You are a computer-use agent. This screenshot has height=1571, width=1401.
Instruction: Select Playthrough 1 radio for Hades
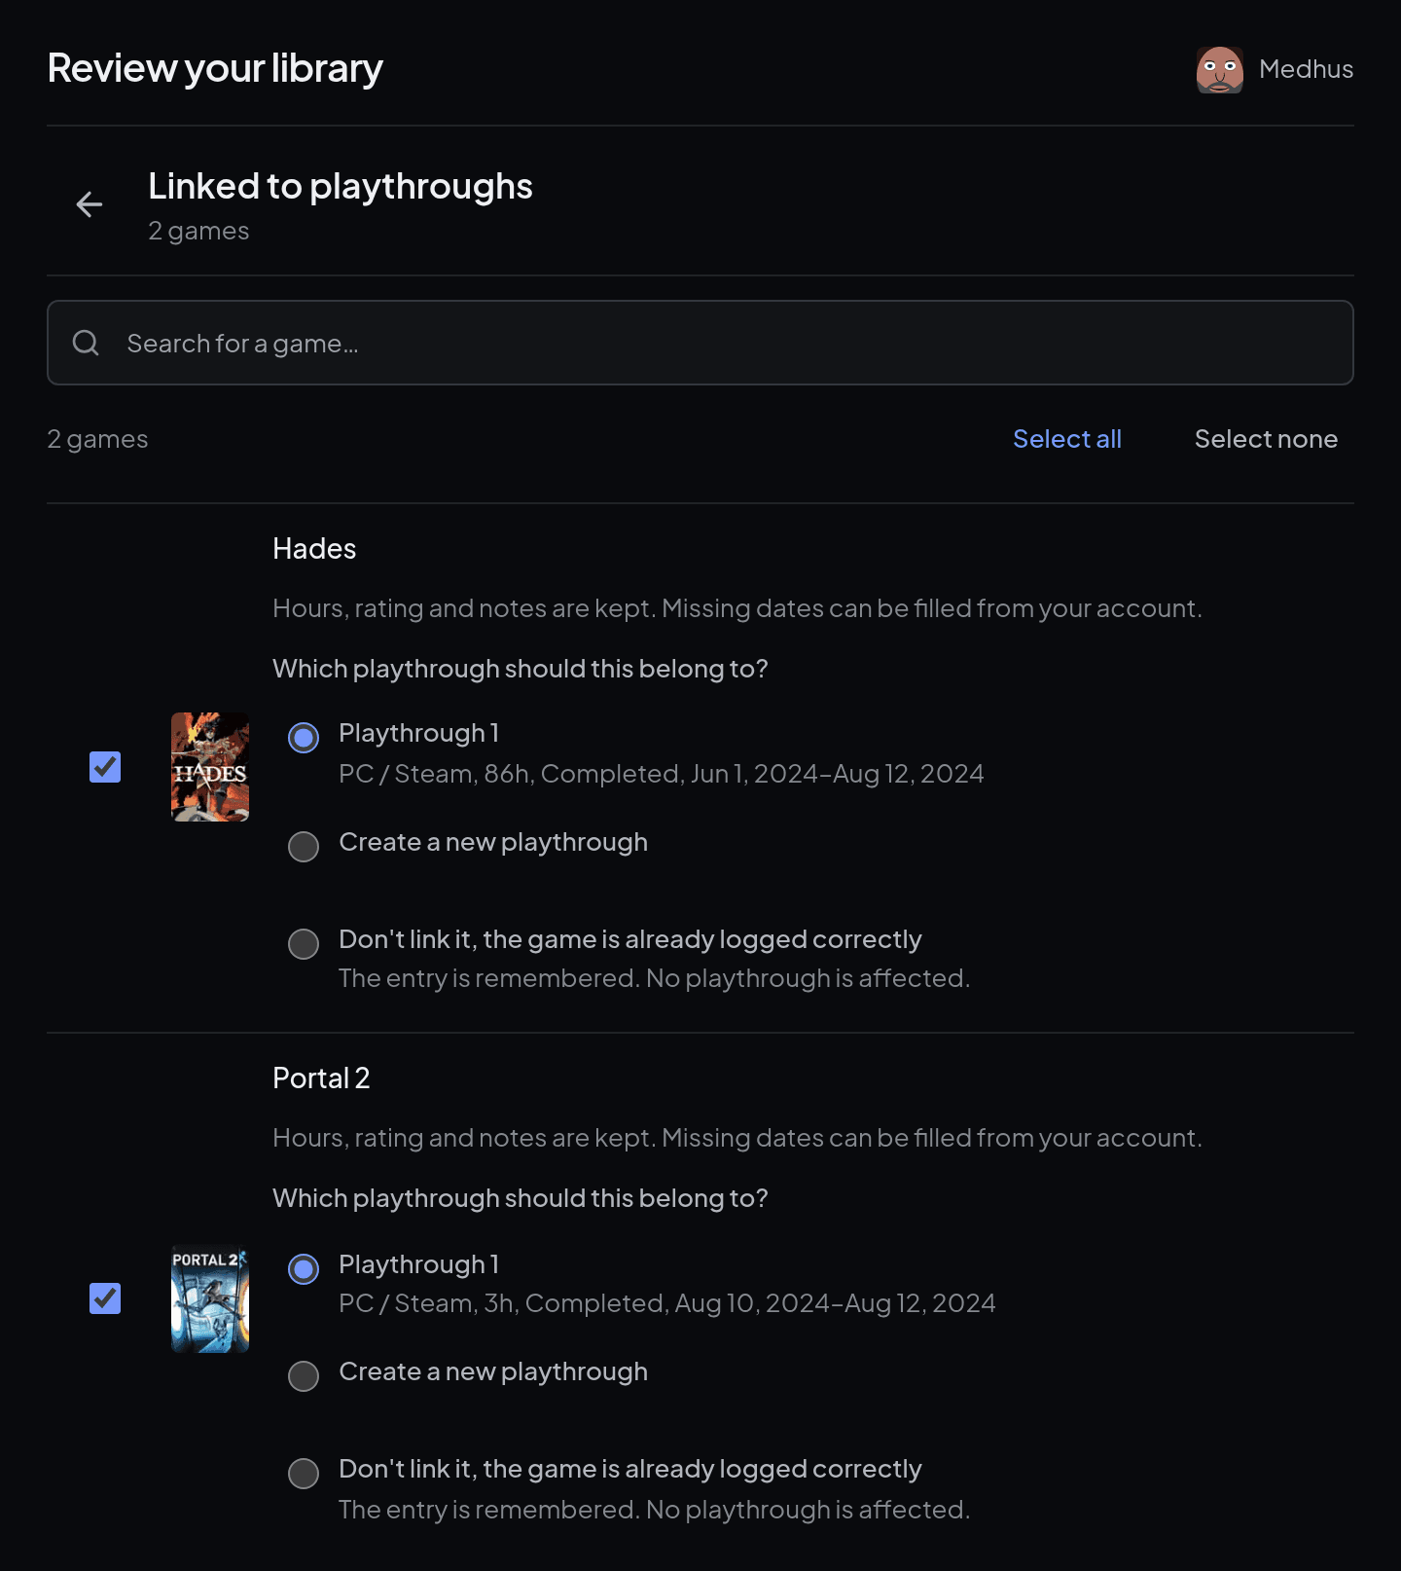coord(304,738)
